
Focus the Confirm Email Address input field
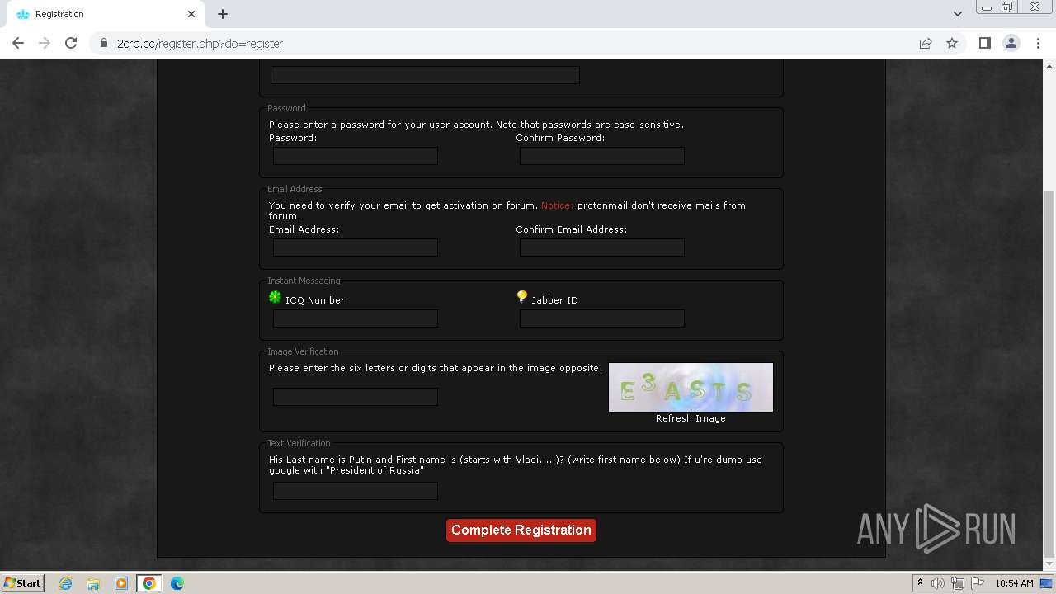(602, 247)
